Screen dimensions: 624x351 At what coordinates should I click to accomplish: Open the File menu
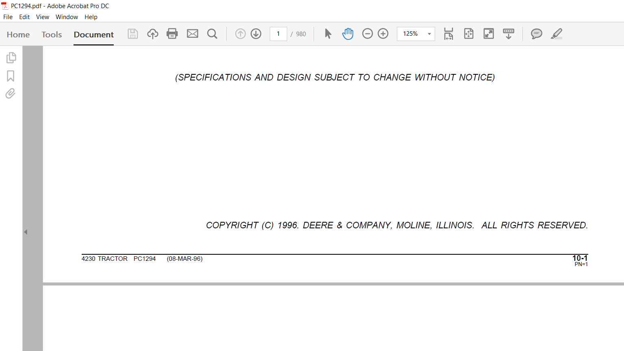click(x=8, y=17)
